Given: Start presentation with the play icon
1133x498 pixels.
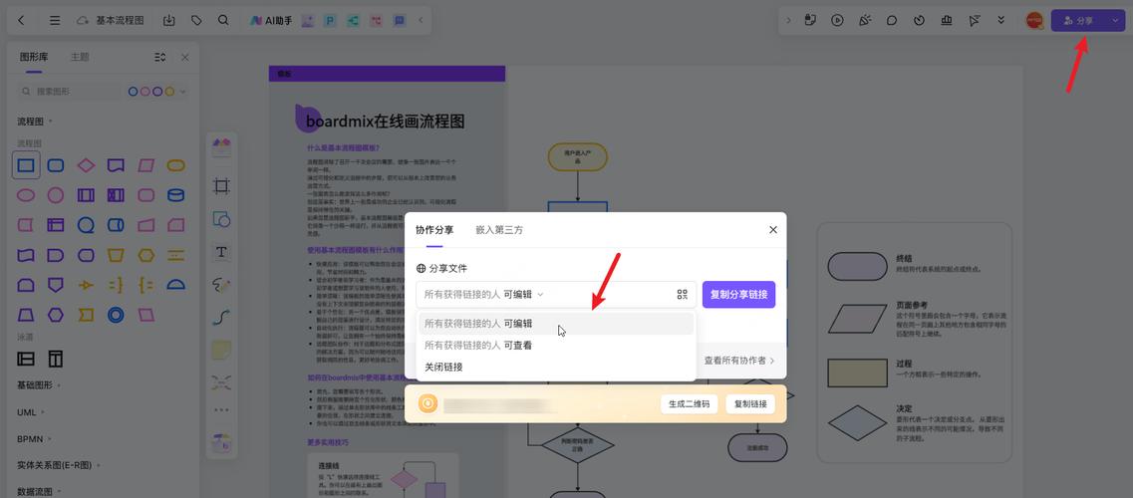Looking at the screenshot, I should (837, 20).
